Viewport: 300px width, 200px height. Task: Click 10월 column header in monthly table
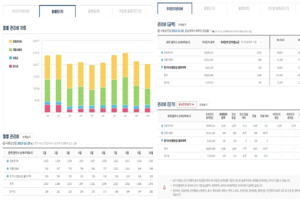coord(151,152)
